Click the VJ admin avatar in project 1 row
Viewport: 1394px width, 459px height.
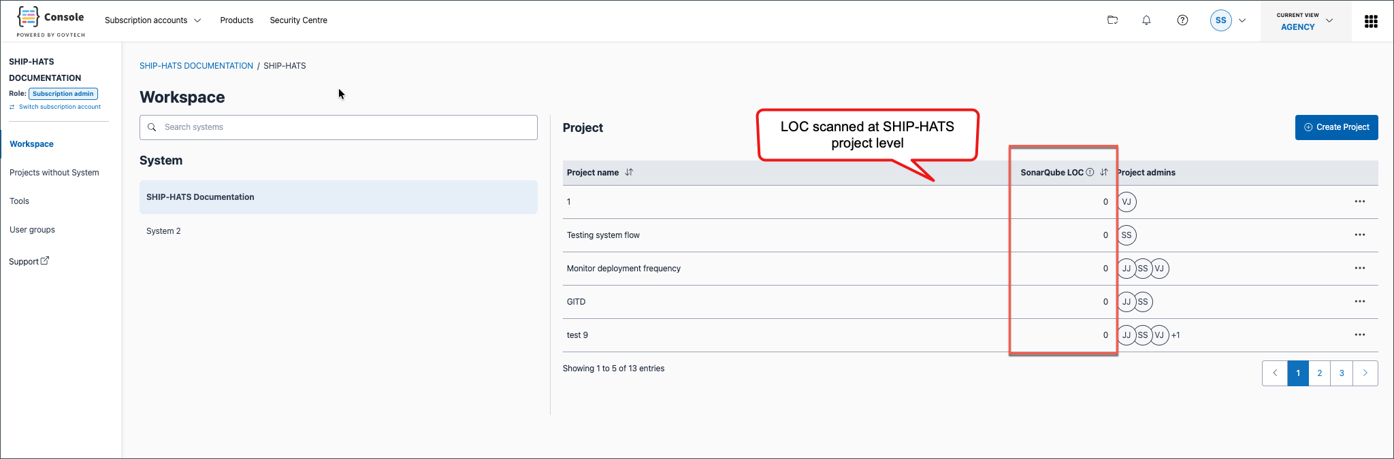click(1126, 202)
